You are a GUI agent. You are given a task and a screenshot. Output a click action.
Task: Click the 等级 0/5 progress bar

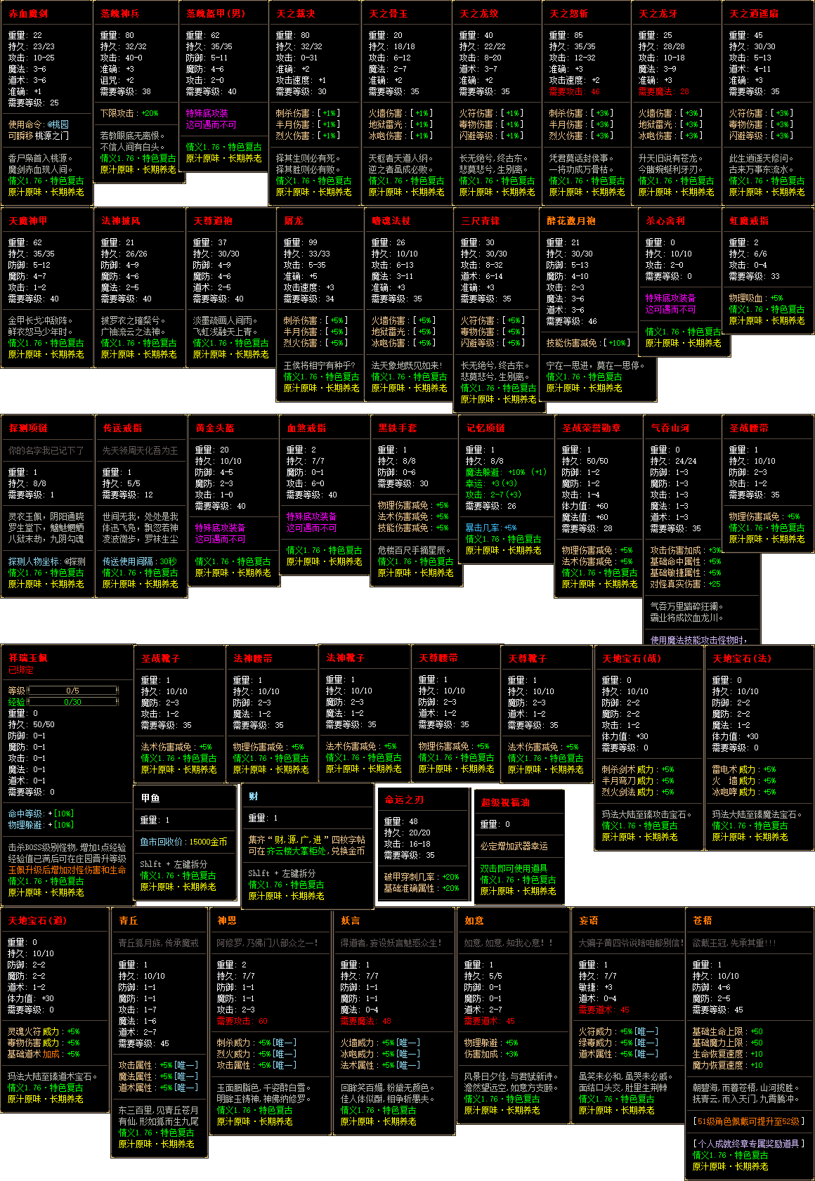(72, 691)
